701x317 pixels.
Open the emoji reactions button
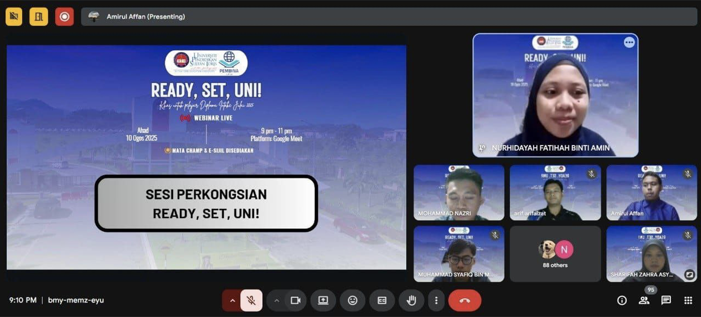(x=352, y=300)
